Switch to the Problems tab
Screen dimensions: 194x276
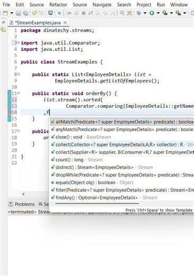pos(22,204)
